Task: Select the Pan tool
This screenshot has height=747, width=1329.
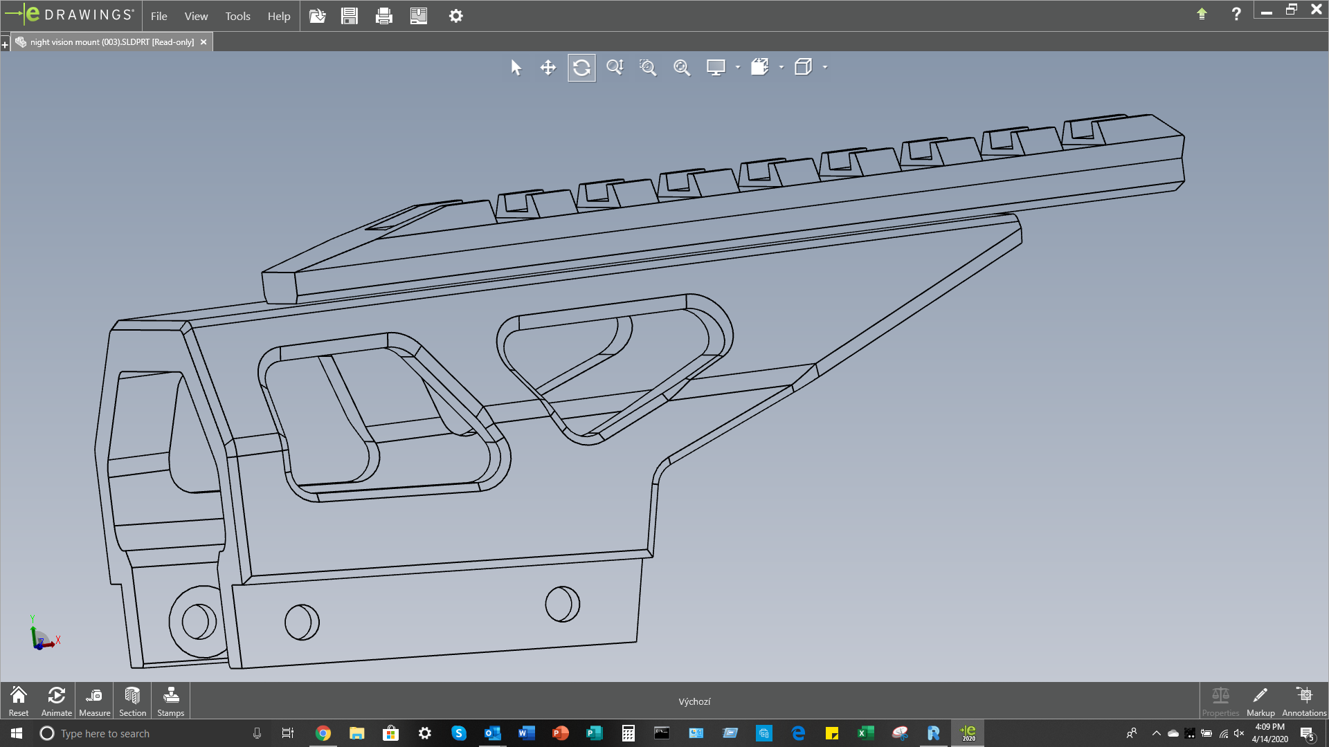Action: [548, 68]
